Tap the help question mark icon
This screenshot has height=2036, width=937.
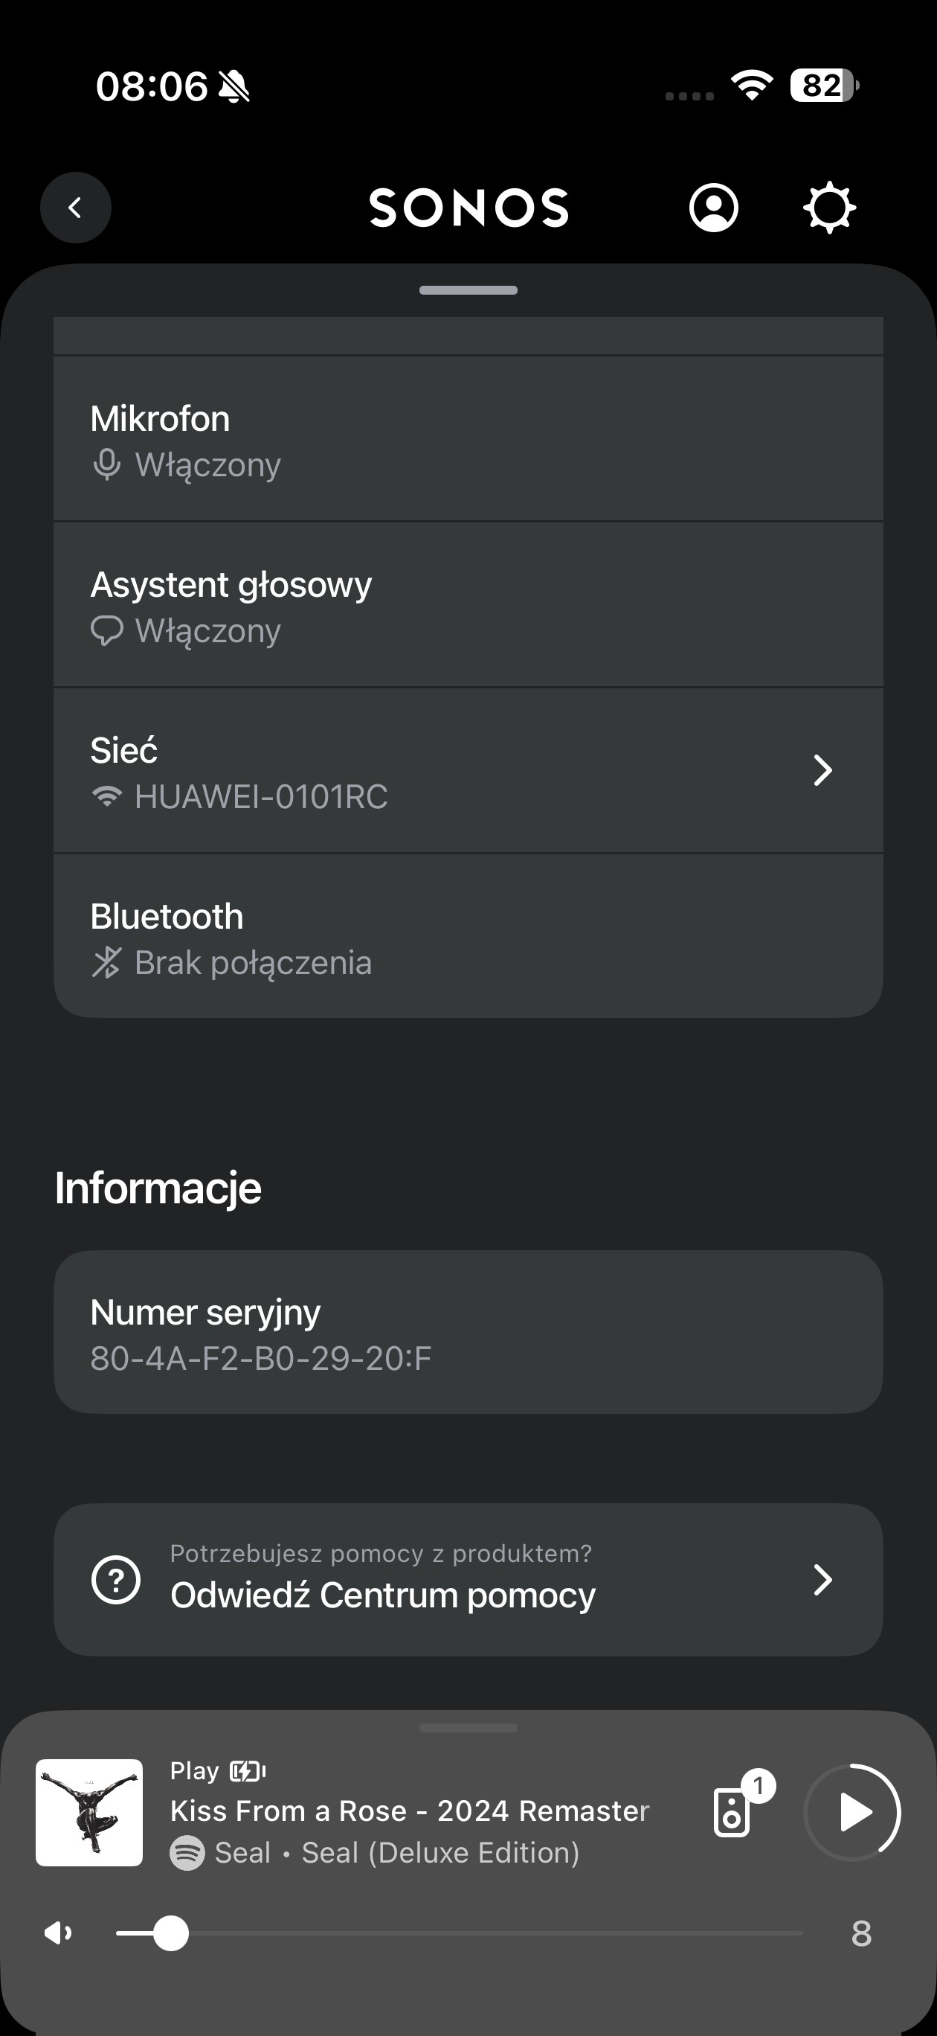(x=116, y=1579)
